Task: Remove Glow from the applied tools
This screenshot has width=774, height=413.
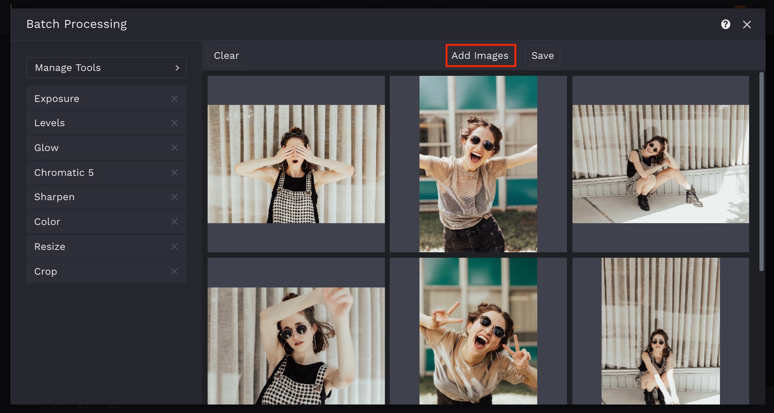Action: [x=175, y=148]
